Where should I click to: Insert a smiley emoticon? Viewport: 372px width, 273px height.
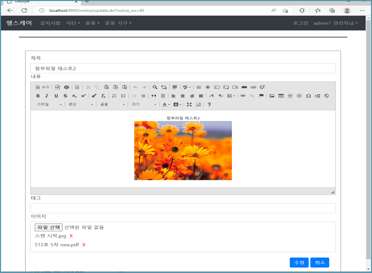[x=299, y=96]
